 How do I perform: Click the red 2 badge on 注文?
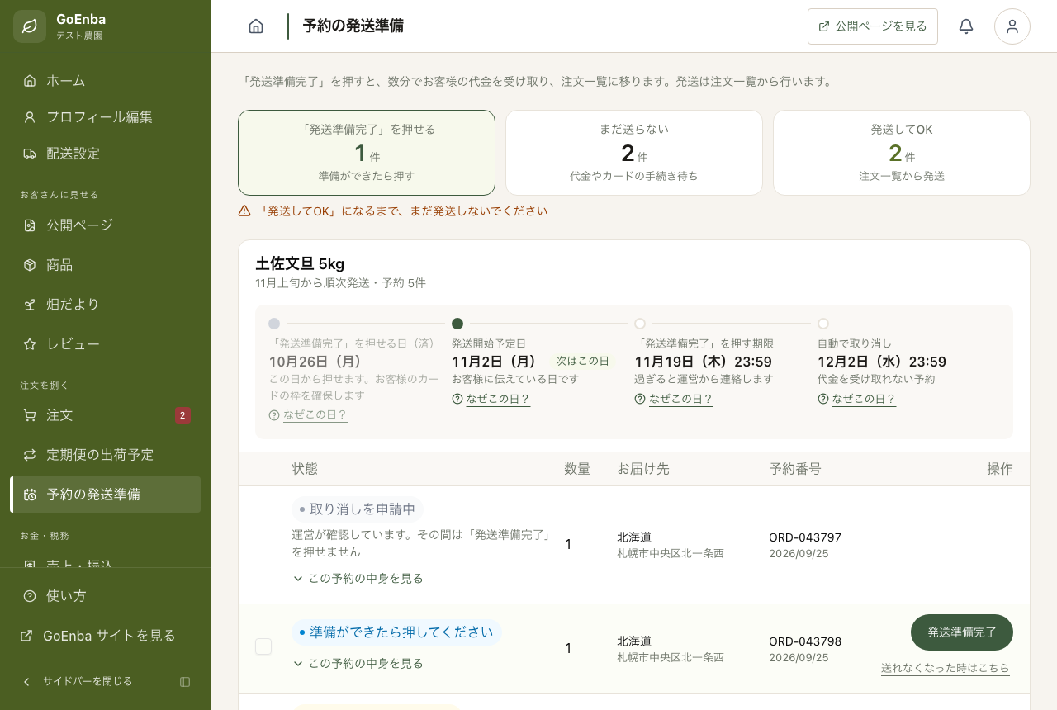point(183,415)
